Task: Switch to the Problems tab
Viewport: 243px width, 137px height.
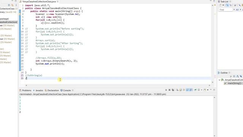Action: click(25, 90)
